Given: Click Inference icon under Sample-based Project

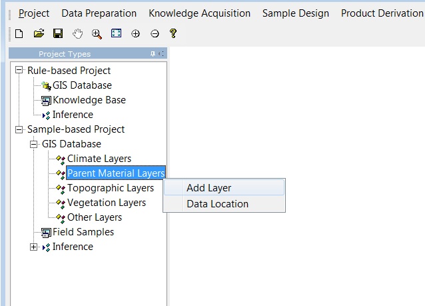Looking at the screenshot, I should tap(47, 247).
